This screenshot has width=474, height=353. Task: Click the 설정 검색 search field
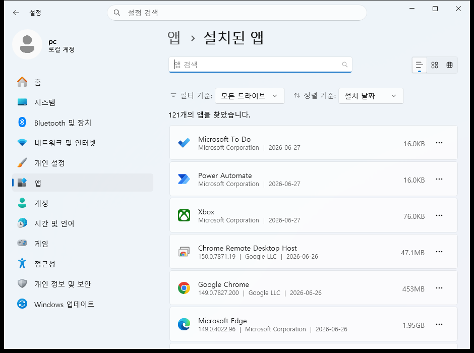tap(237, 13)
